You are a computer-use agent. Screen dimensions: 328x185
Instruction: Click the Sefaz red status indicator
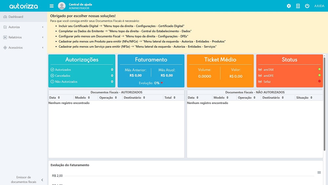pos(319,81)
